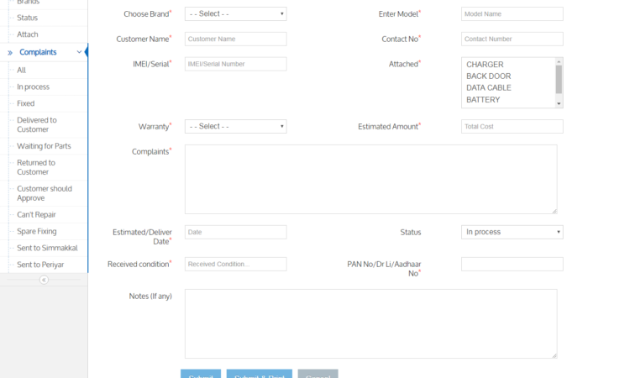The image size is (630, 378).
Task: Collapse the sidebar with the double-arrow icon
Action: pyautogui.click(x=44, y=280)
